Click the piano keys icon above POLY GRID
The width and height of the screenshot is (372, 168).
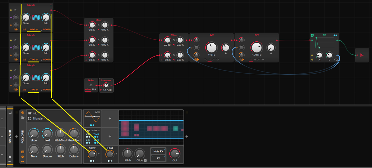coord(10,113)
